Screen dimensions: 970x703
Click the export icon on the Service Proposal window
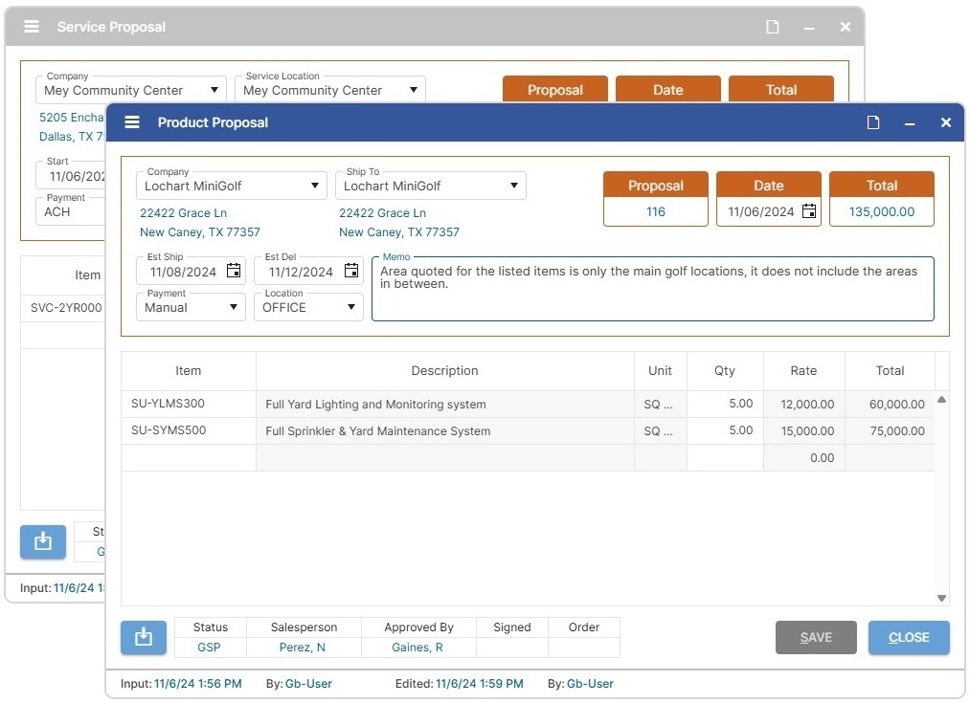[x=42, y=541]
